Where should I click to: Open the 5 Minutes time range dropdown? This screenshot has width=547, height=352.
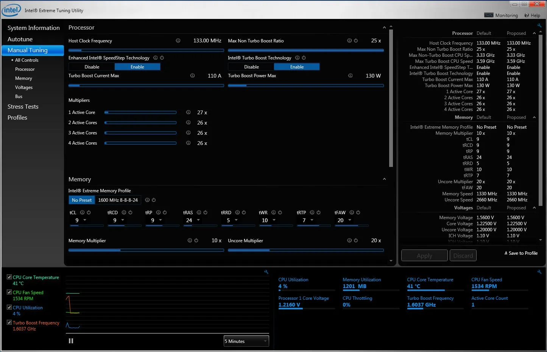(x=246, y=341)
